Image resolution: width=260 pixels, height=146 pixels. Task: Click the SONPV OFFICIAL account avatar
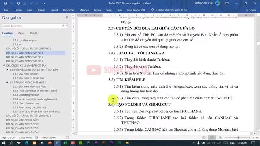tap(218, 3)
